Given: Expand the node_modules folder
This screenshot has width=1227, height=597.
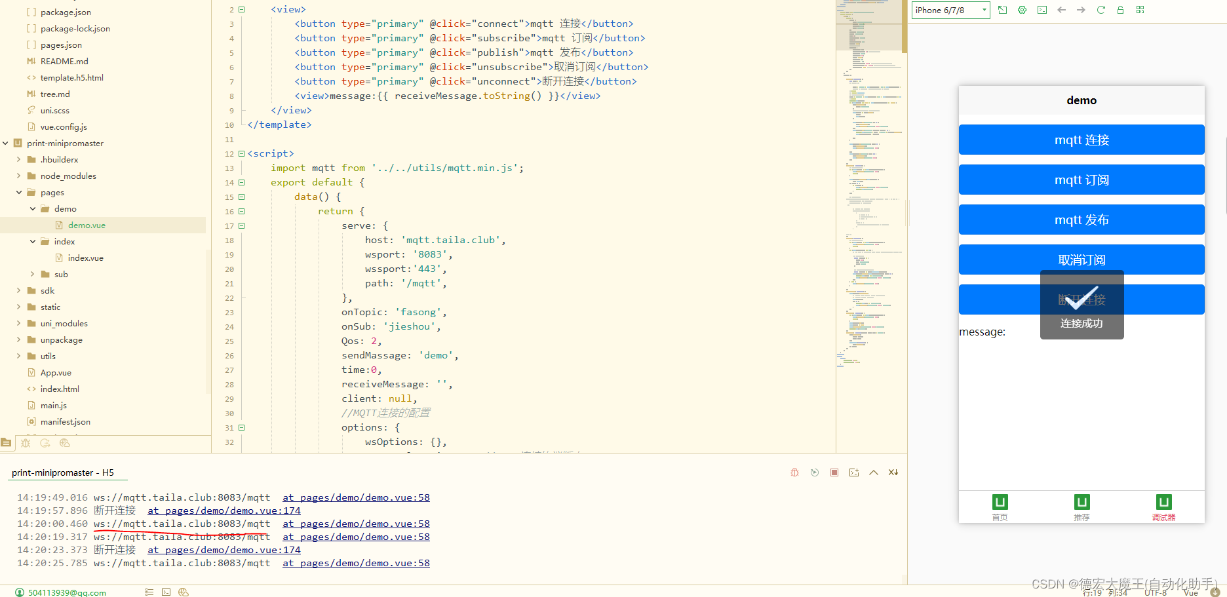Looking at the screenshot, I should [19, 176].
